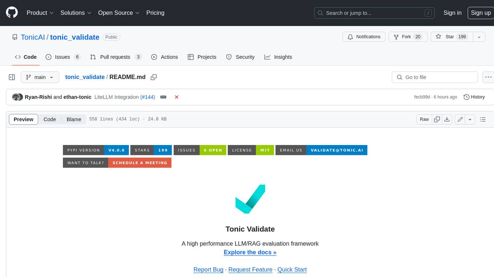The width and height of the screenshot is (494, 277).
Task: Edit the file with pencil icon
Action: pos(460,119)
